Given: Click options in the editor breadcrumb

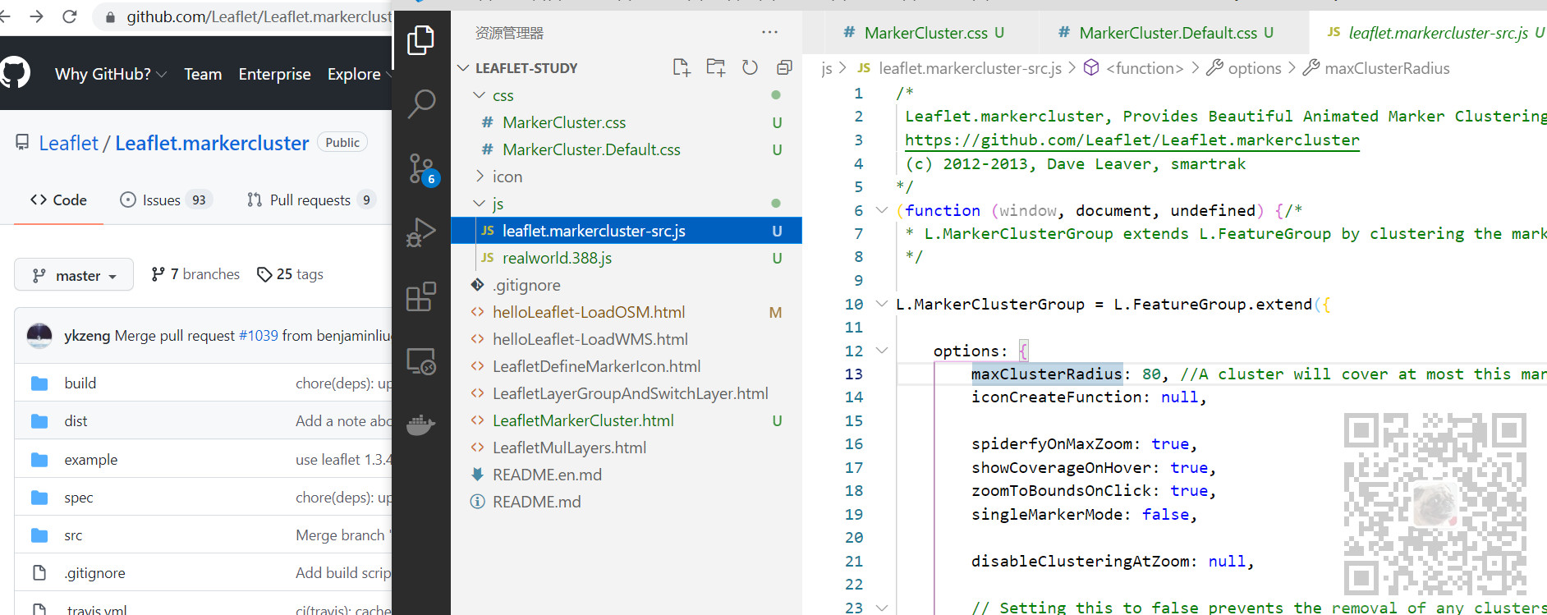Looking at the screenshot, I should [x=1254, y=68].
